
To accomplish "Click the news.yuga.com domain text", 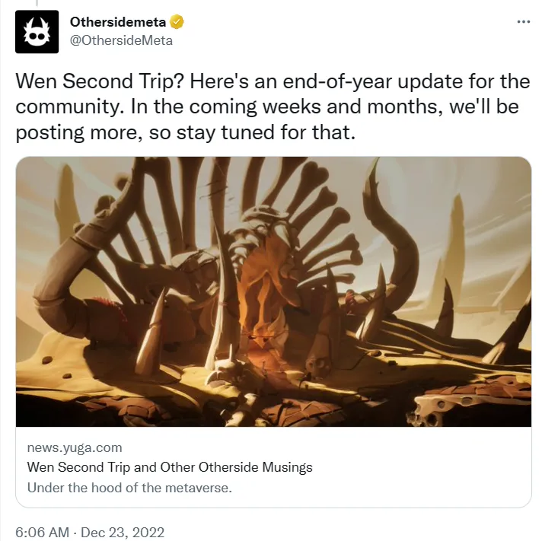I will pyautogui.click(x=75, y=447).
